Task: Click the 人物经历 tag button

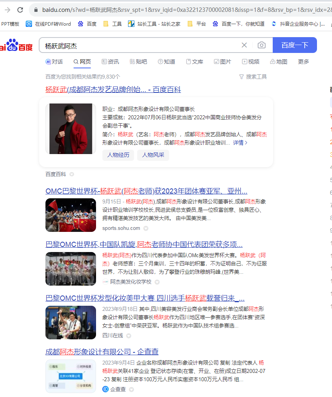Action: click(118, 155)
